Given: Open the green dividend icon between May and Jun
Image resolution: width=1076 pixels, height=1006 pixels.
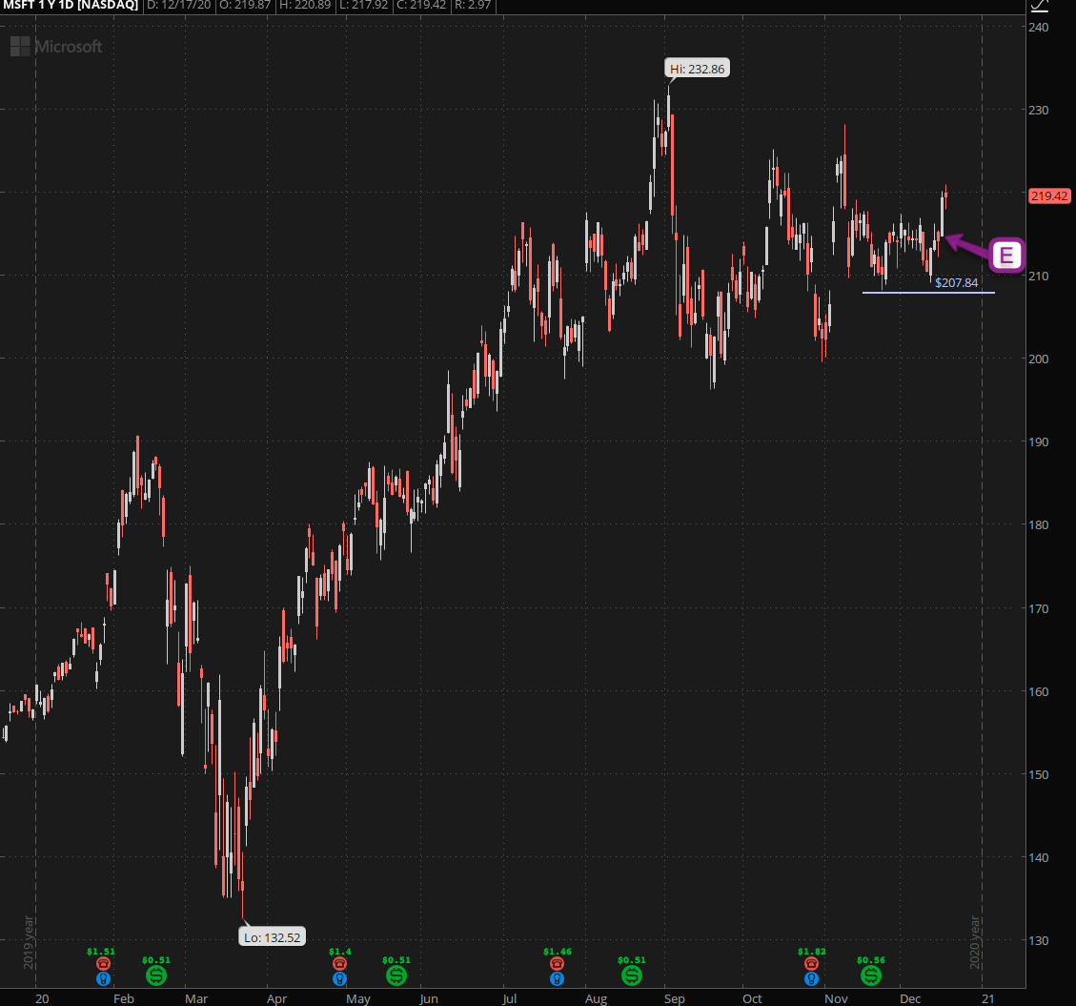Looking at the screenshot, I should click(396, 975).
